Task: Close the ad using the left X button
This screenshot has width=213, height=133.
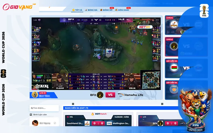Action: pos(73,104)
